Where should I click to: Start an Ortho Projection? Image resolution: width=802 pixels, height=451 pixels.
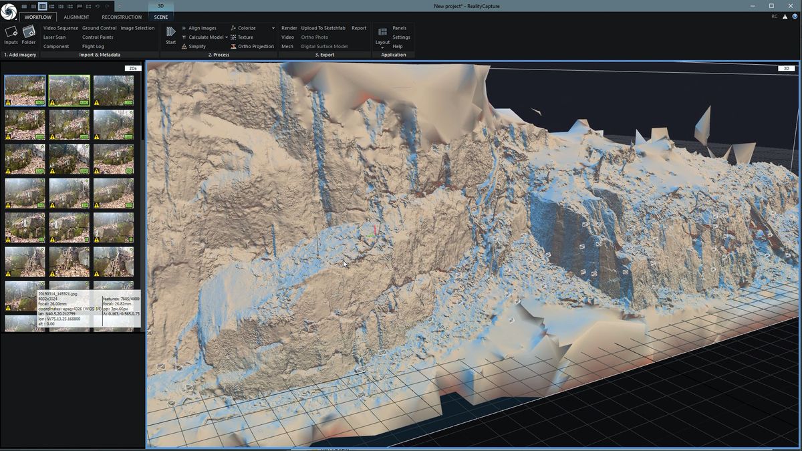[256, 46]
